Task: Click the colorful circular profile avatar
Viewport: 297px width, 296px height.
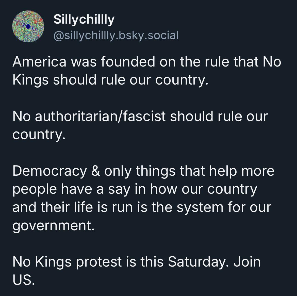Action: coord(28,26)
